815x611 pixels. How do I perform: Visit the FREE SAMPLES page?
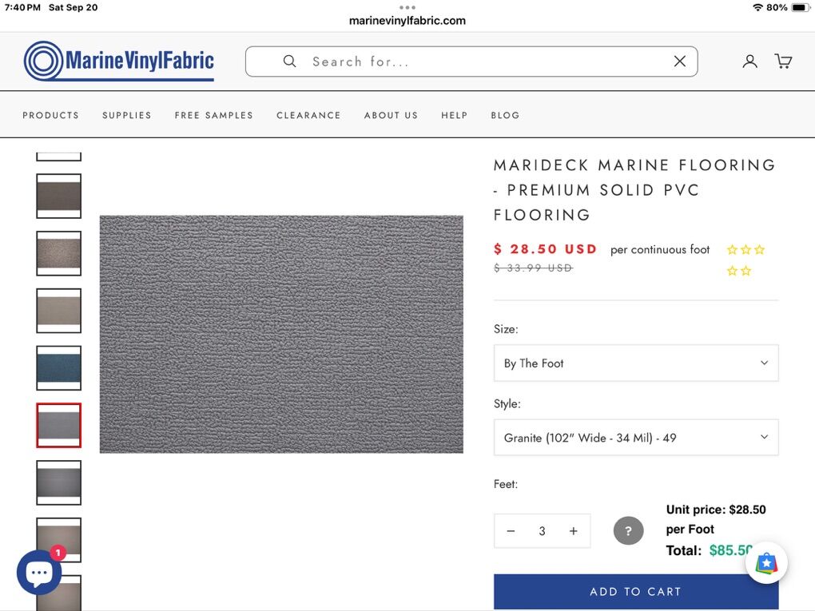point(213,115)
